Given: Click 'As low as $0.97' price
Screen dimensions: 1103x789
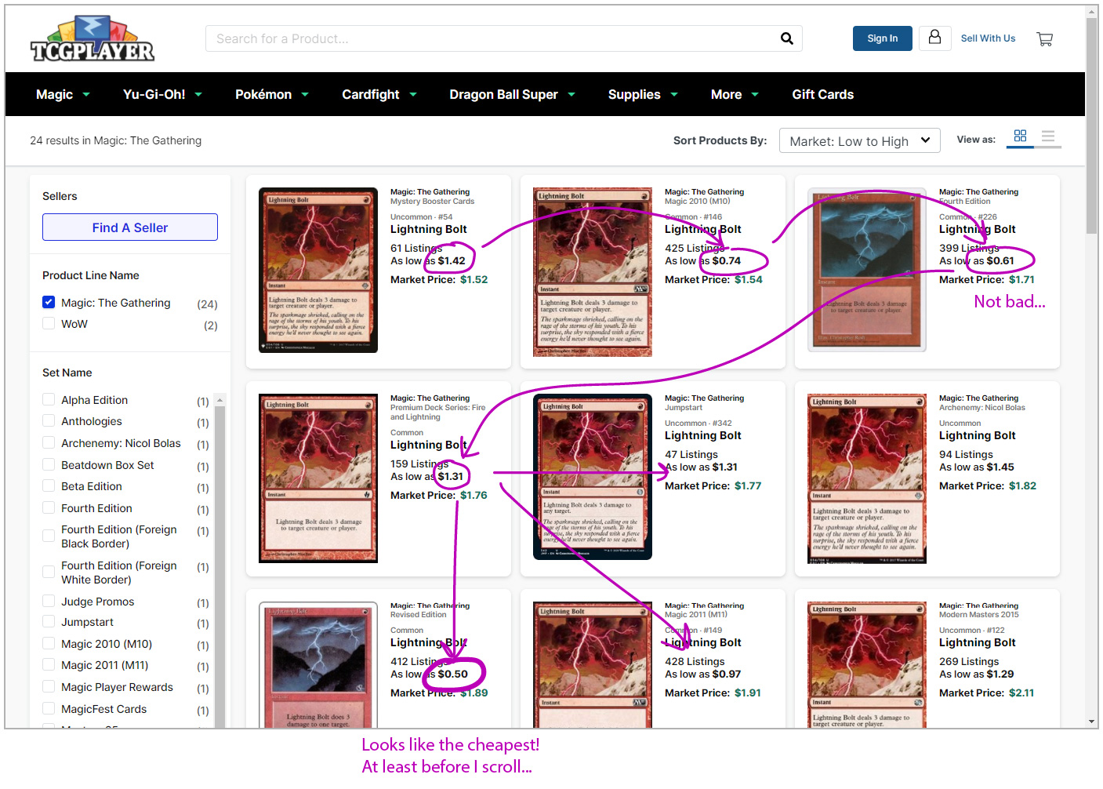Looking at the screenshot, I should 702,674.
